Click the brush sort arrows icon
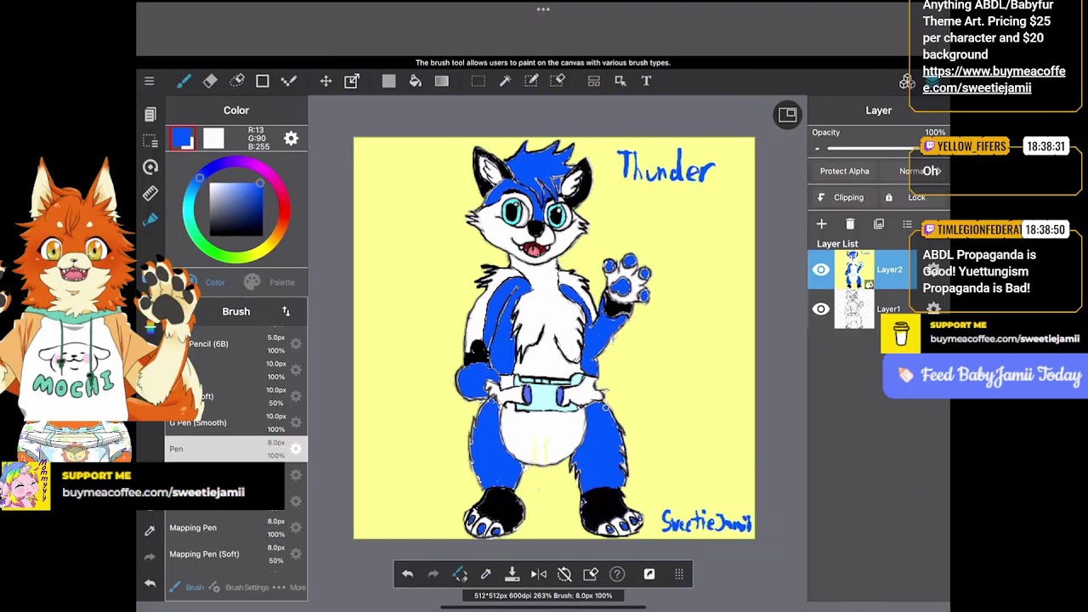Screen dimensions: 1088x612 tap(286, 312)
